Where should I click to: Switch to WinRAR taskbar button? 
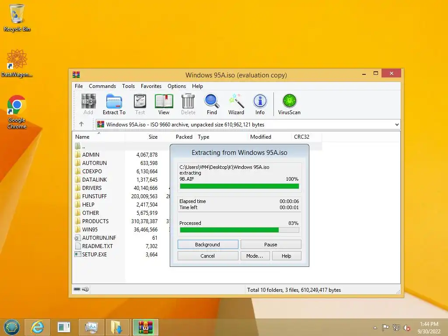pyautogui.click(x=146, y=327)
